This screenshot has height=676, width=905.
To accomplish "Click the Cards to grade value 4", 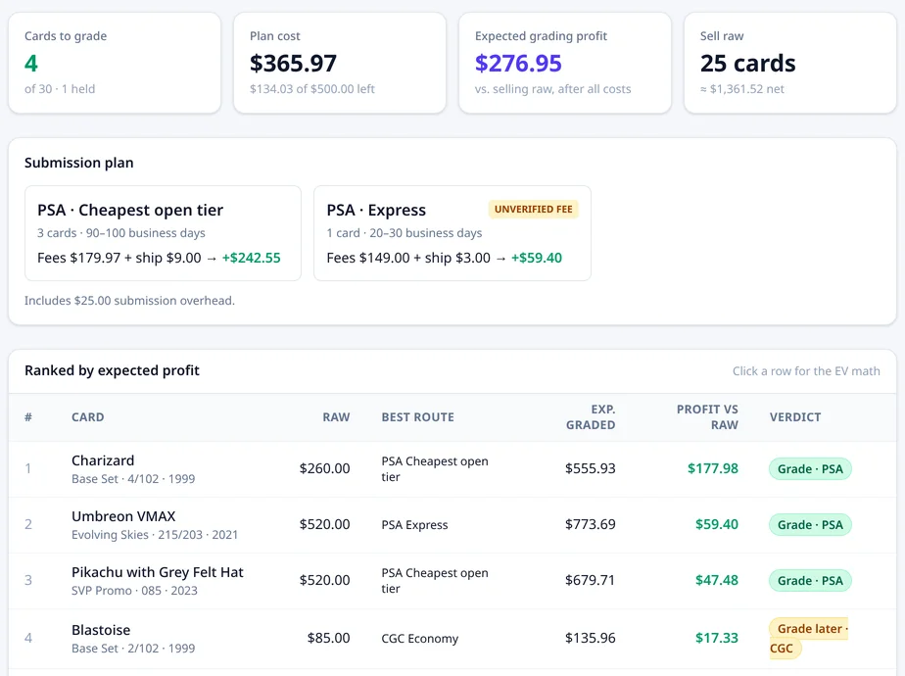I will (x=31, y=63).
